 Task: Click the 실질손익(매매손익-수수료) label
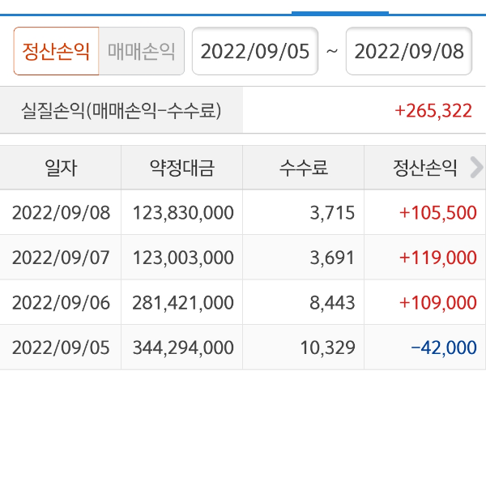pos(122,111)
